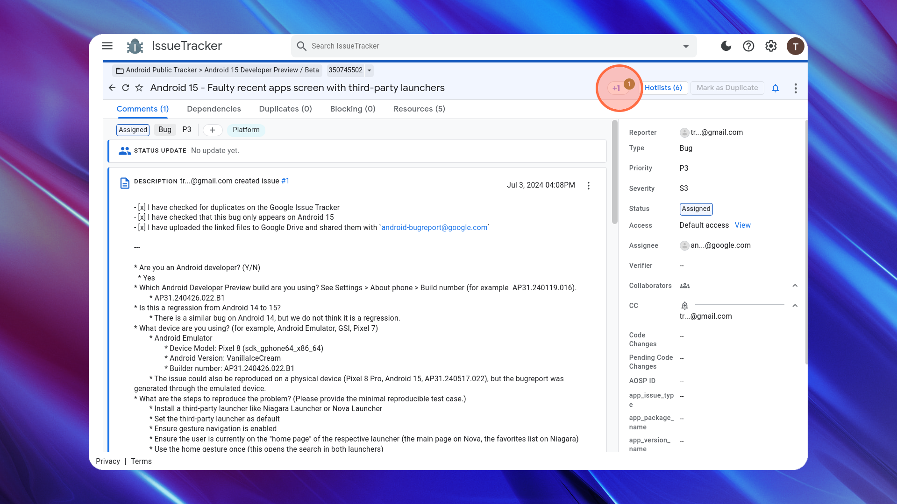Click the assignee avatar icon

tap(684, 245)
